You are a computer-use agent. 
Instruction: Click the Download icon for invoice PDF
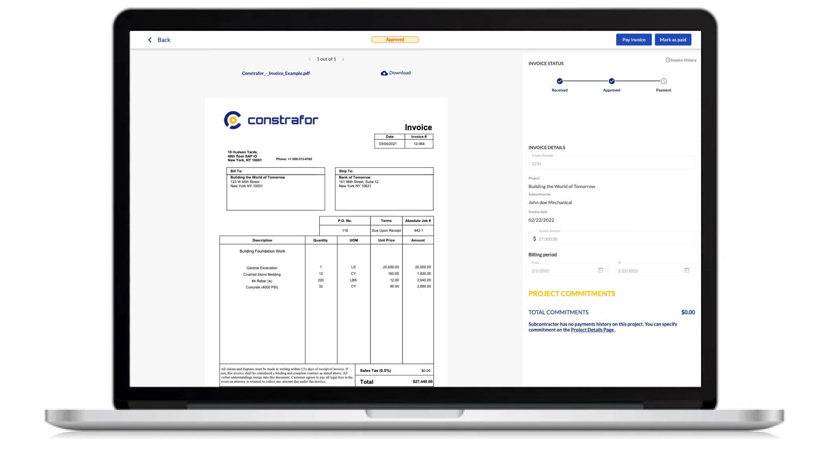(384, 73)
